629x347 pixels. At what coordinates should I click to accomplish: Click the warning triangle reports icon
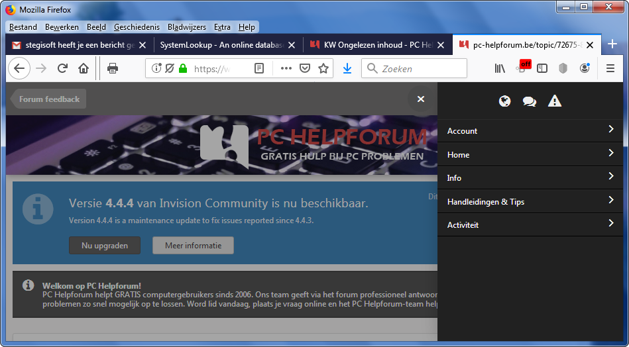tap(555, 101)
